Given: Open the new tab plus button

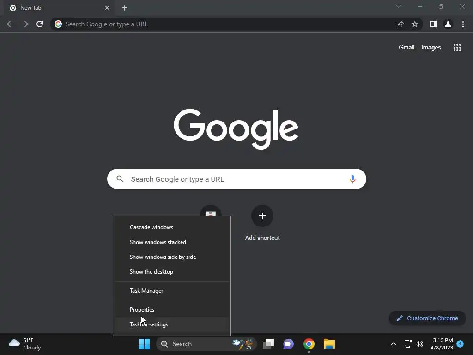Looking at the screenshot, I should point(125,8).
